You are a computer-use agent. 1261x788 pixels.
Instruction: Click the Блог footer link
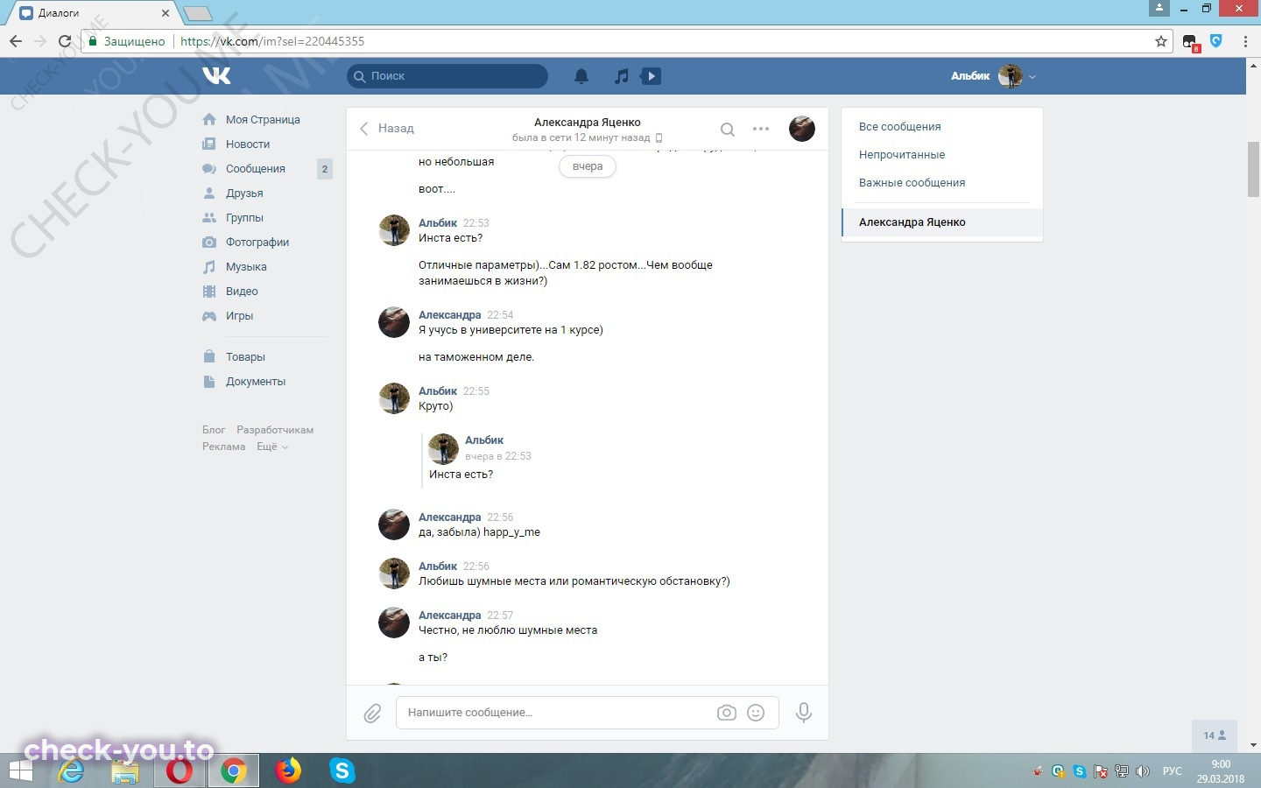tap(214, 430)
